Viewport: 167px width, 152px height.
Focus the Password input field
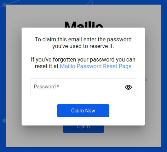click(83, 87)
